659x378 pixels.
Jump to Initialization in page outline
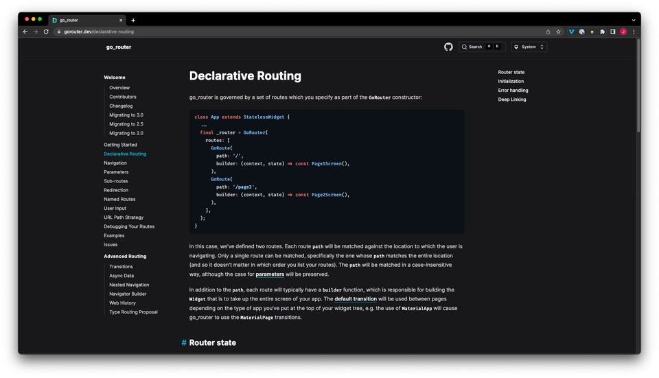click(x=511, y=82)
